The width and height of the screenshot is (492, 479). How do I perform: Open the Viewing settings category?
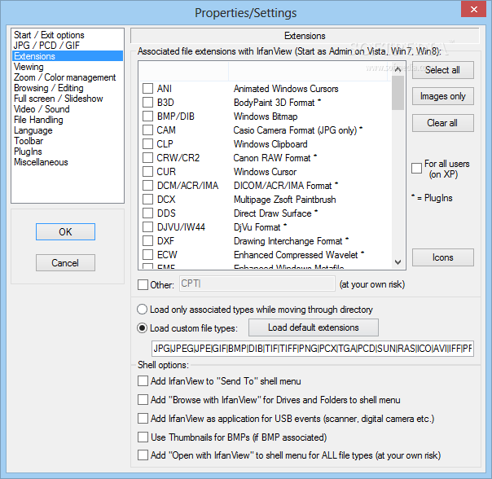[x=68, y=67]
